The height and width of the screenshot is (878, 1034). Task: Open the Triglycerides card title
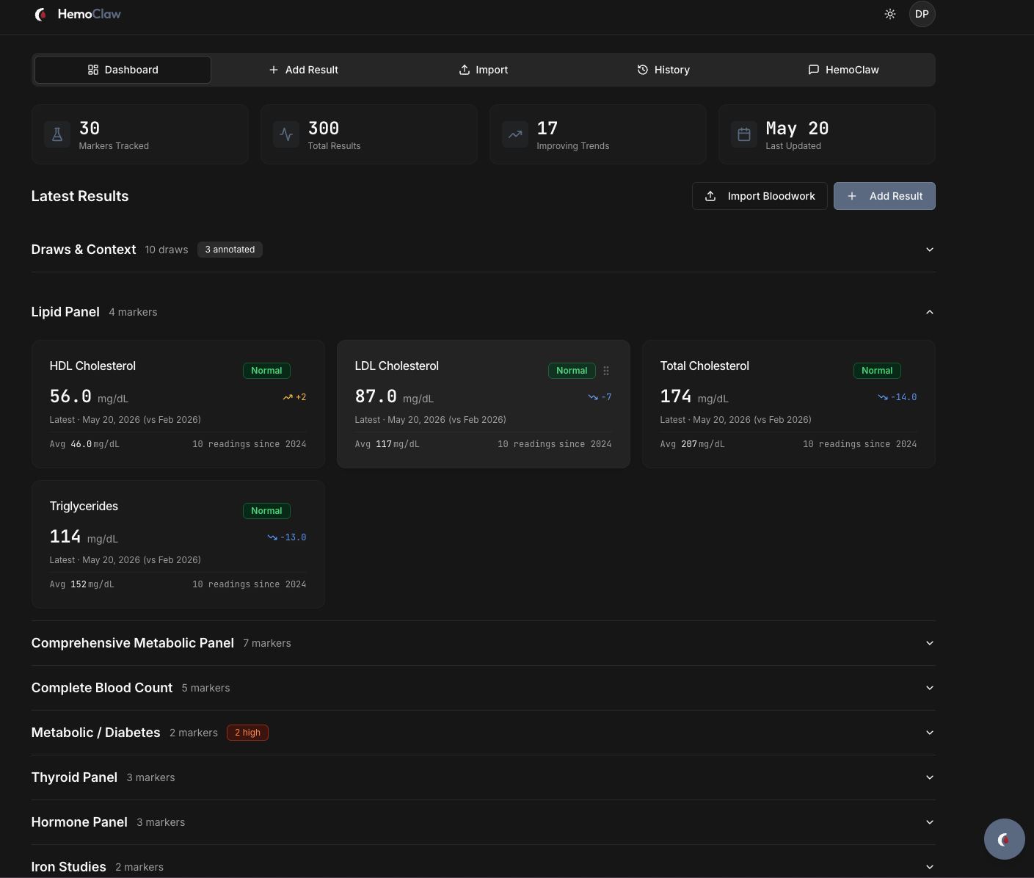click(84, 506)
